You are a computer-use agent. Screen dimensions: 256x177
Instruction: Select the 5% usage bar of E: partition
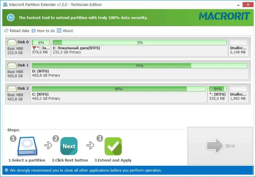(140, 42)
